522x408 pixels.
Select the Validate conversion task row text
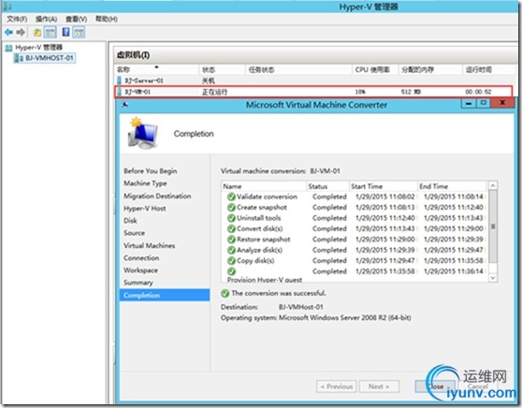(x=267, y=197)
